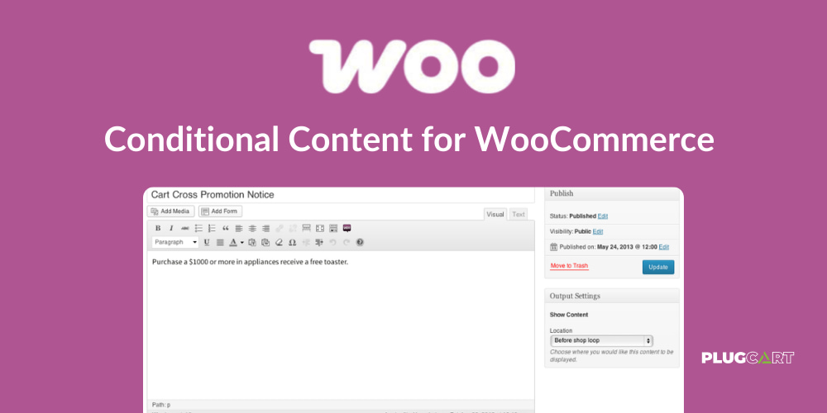Click the Add Media button

(171, 211)
